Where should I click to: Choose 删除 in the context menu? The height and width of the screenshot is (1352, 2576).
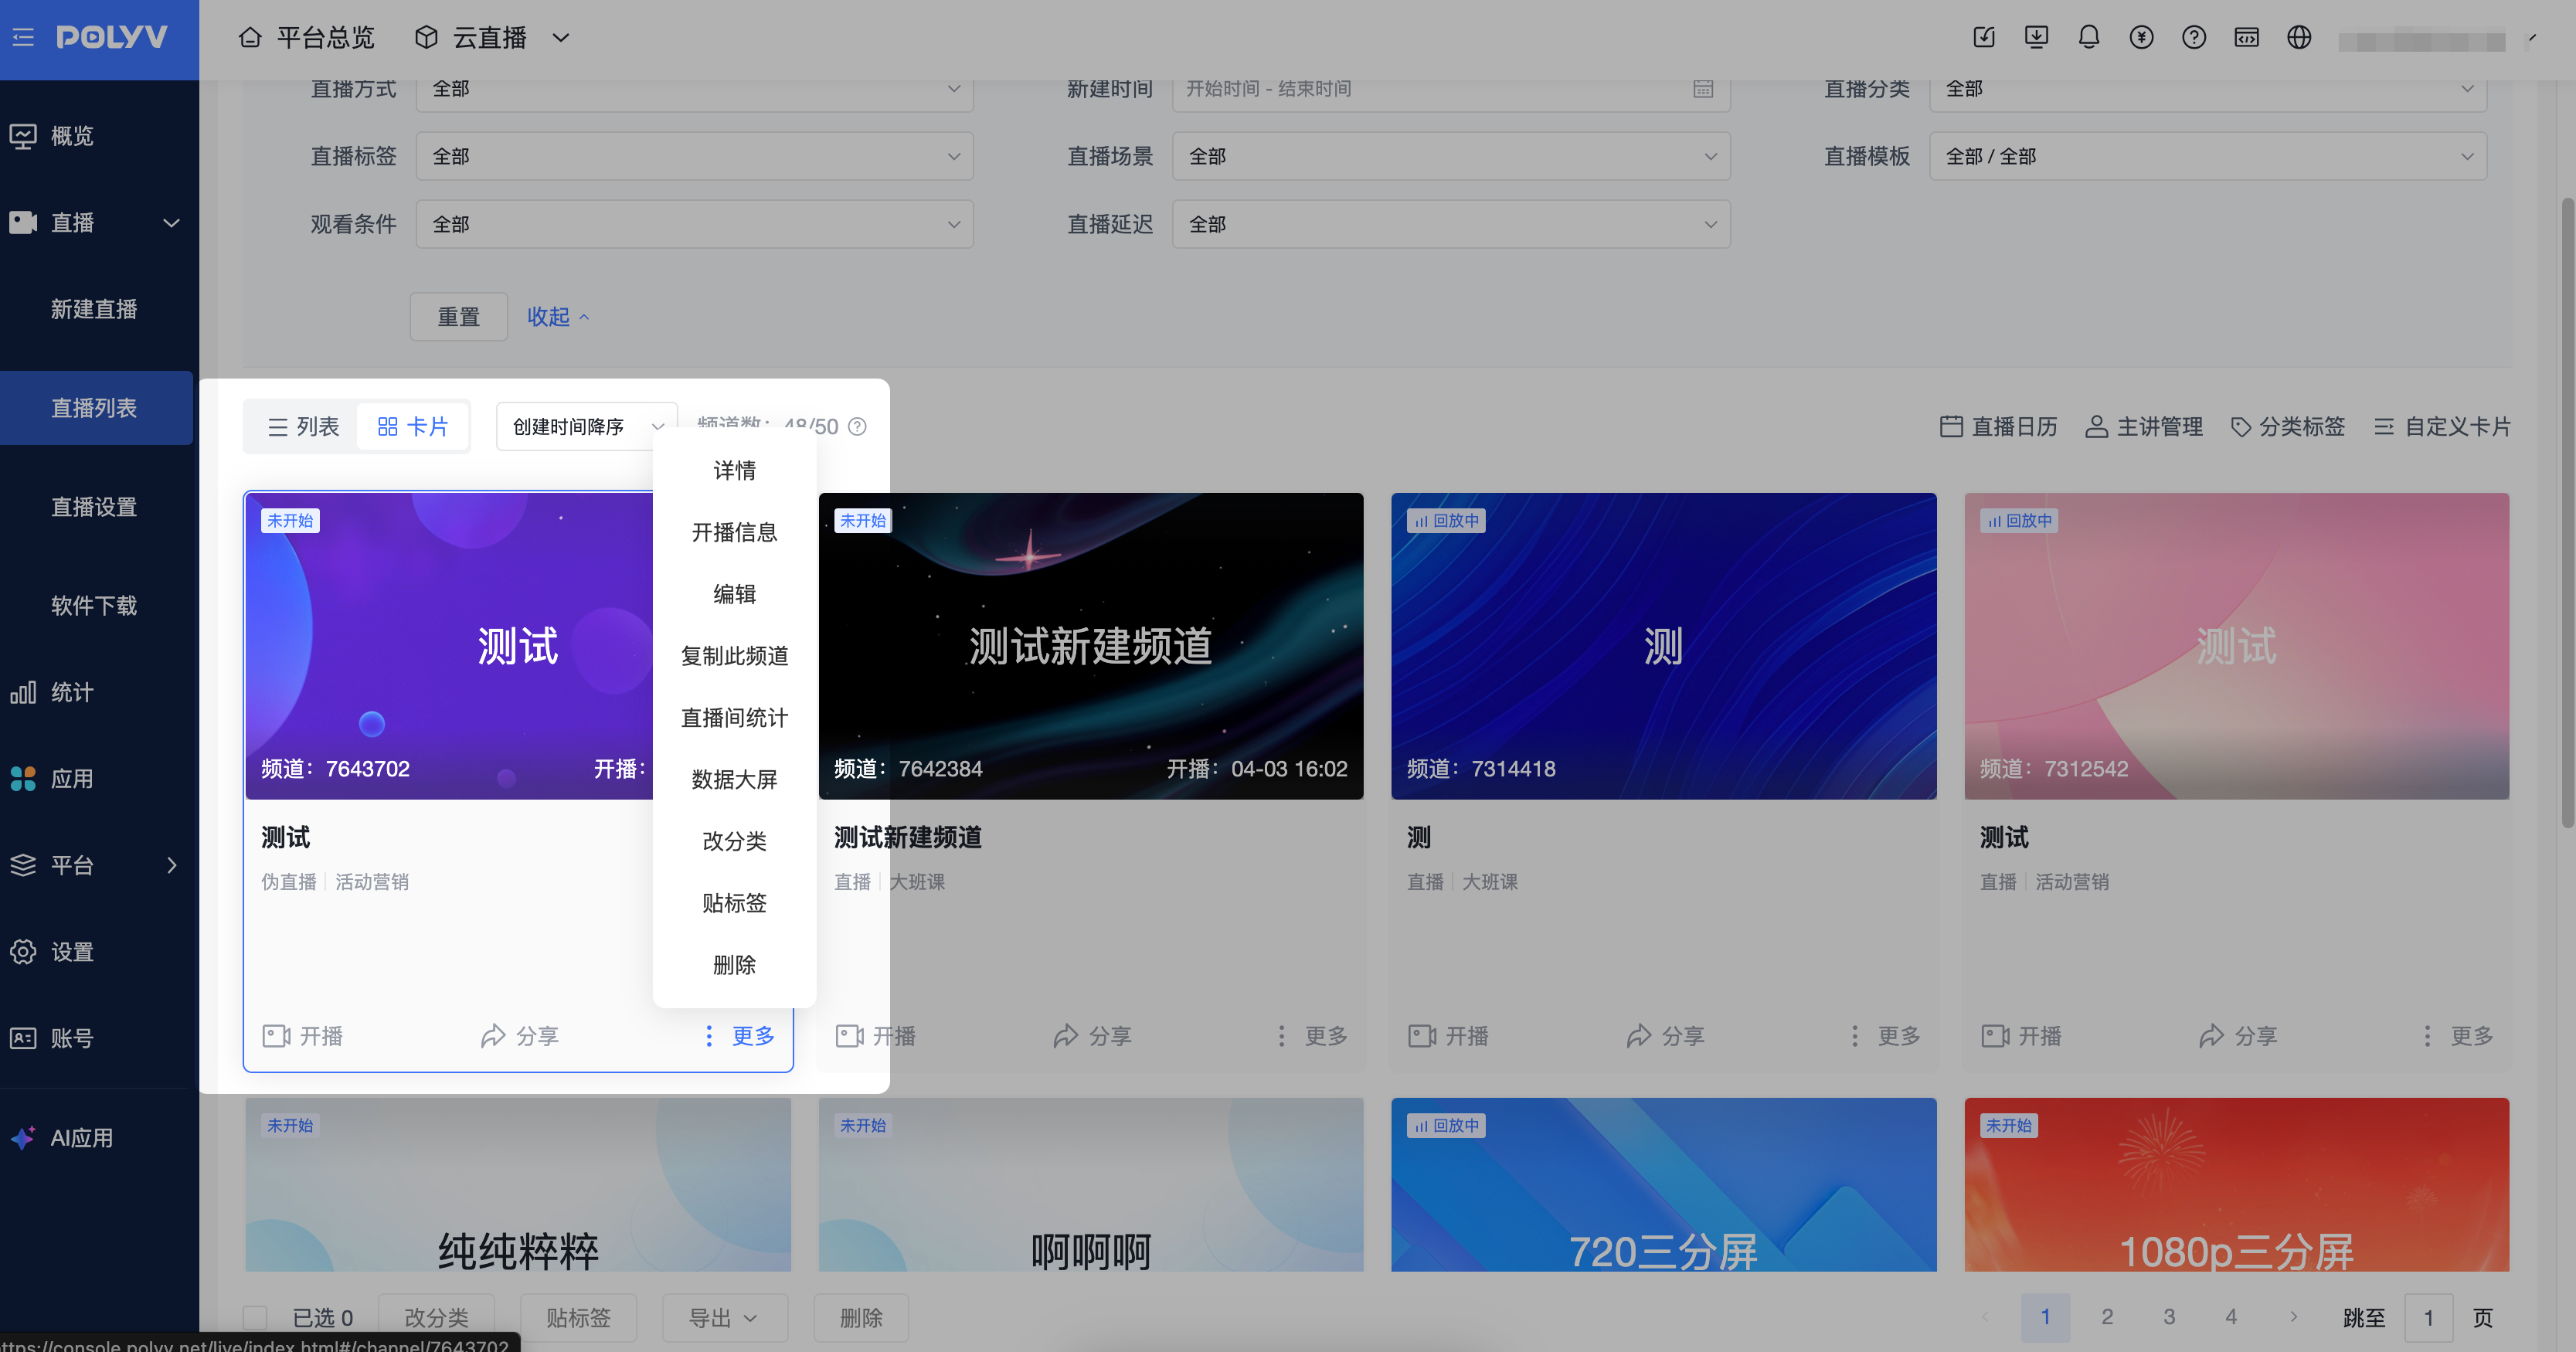coord(734,965)
